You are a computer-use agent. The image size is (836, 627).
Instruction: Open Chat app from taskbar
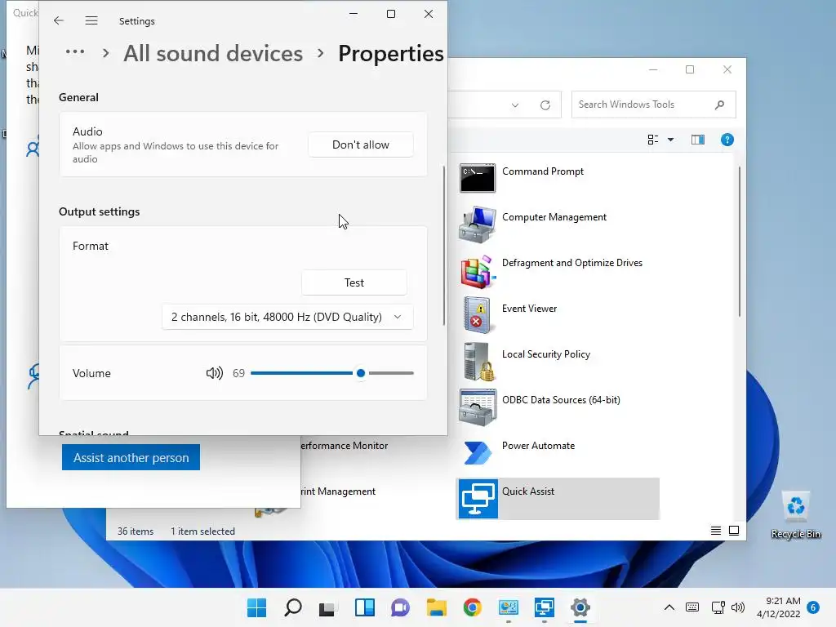[x=400, y=607]
